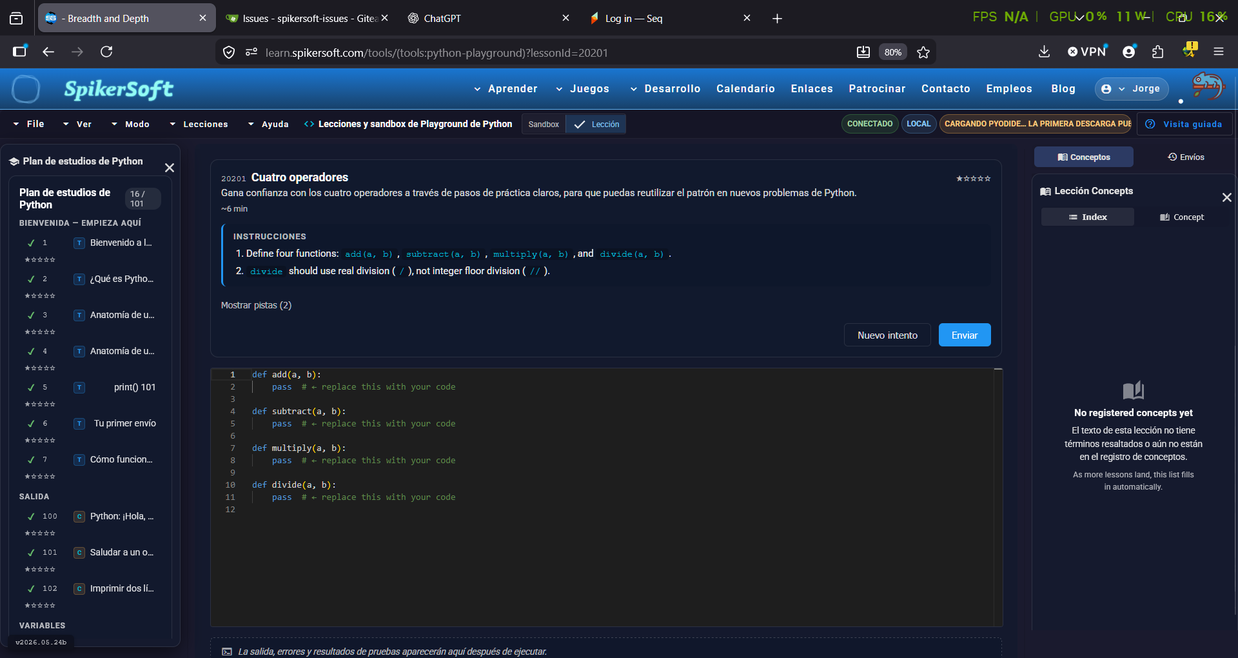Click the SpikerSoft circular logo icon
Image resolution: width=1238 pixels, height=658 pixels.
click(x=26, y=89)
